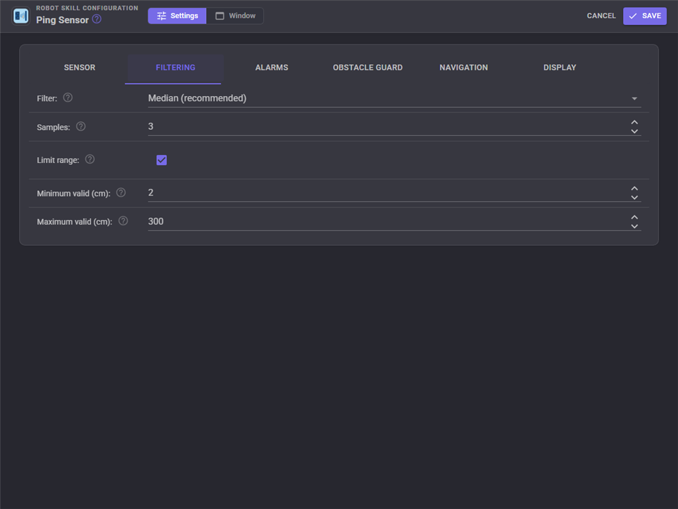This screenshot has width=678, height=509.
Task: Select the Filtering tab
Action: tap(175, 68)
